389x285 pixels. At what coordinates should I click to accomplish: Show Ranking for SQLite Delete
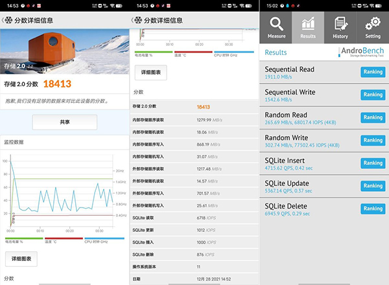(x=373, y=209)
